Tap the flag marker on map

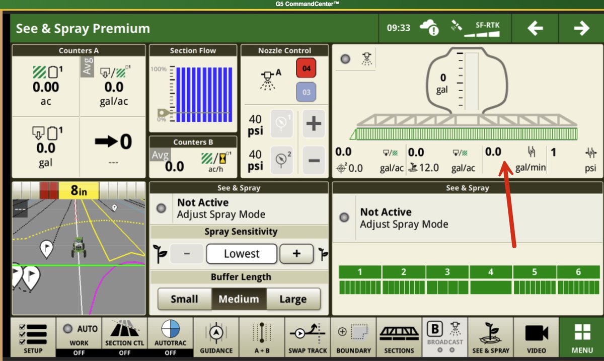click(47, 249)
